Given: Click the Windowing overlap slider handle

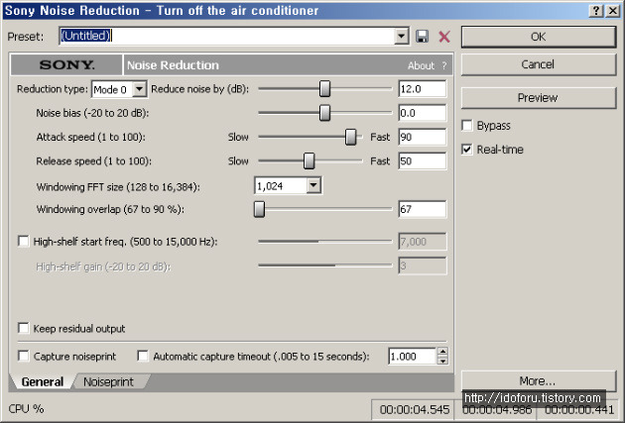Looking at the screenshot, I should point(260,209).
